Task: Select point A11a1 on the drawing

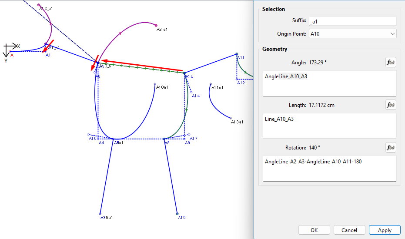Action: click(x=210, y=84)
